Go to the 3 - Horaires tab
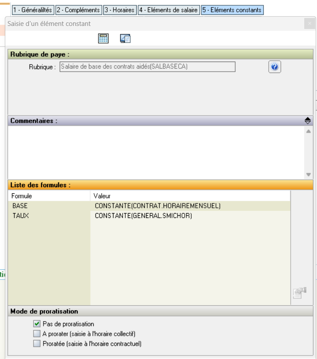317x359 pixels. coord(119,10)
